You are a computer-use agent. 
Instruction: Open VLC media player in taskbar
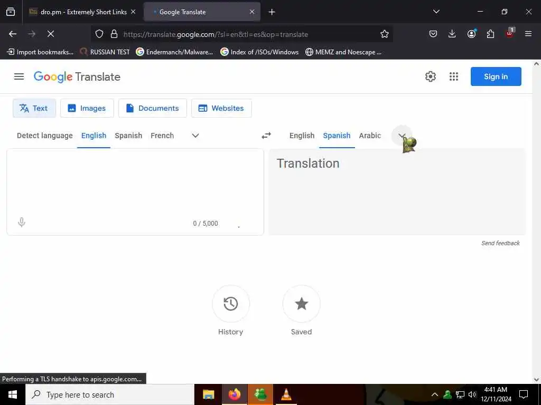click(286, 394)
